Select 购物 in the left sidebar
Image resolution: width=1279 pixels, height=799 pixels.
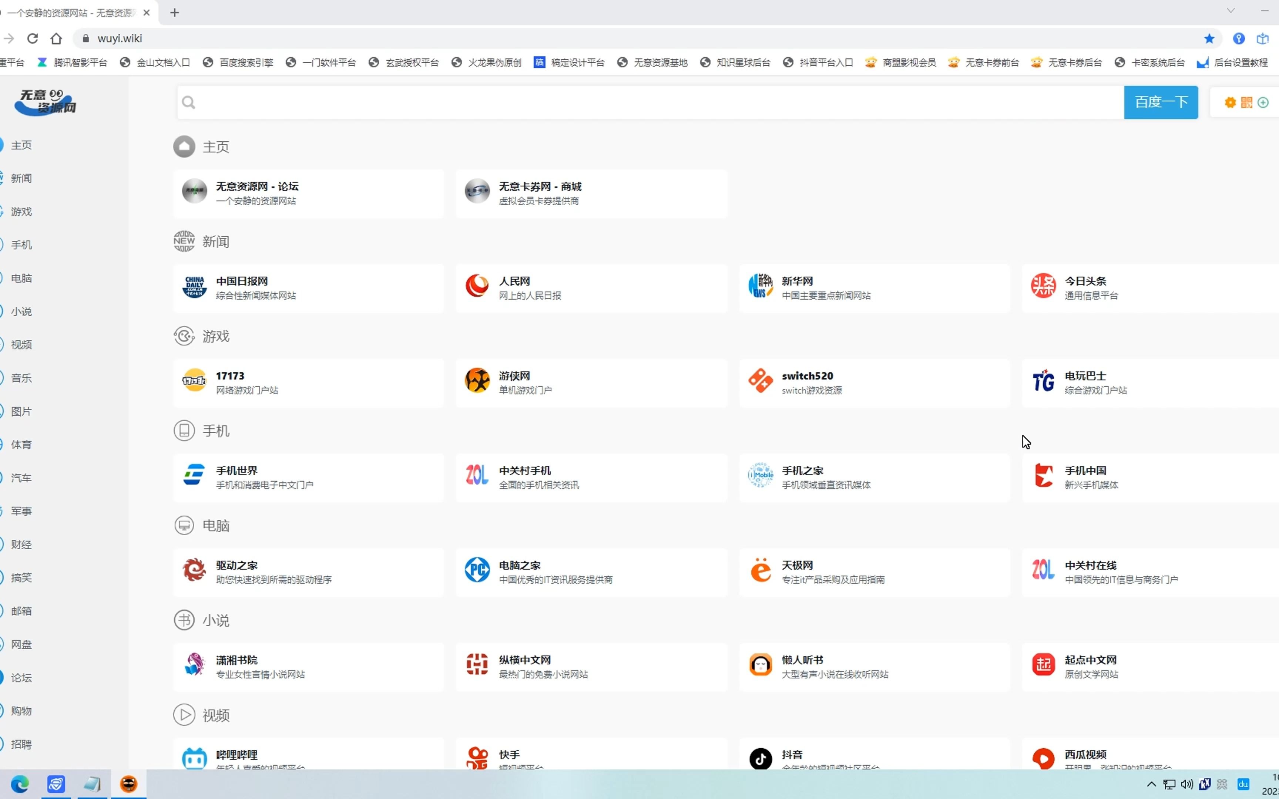21,711
